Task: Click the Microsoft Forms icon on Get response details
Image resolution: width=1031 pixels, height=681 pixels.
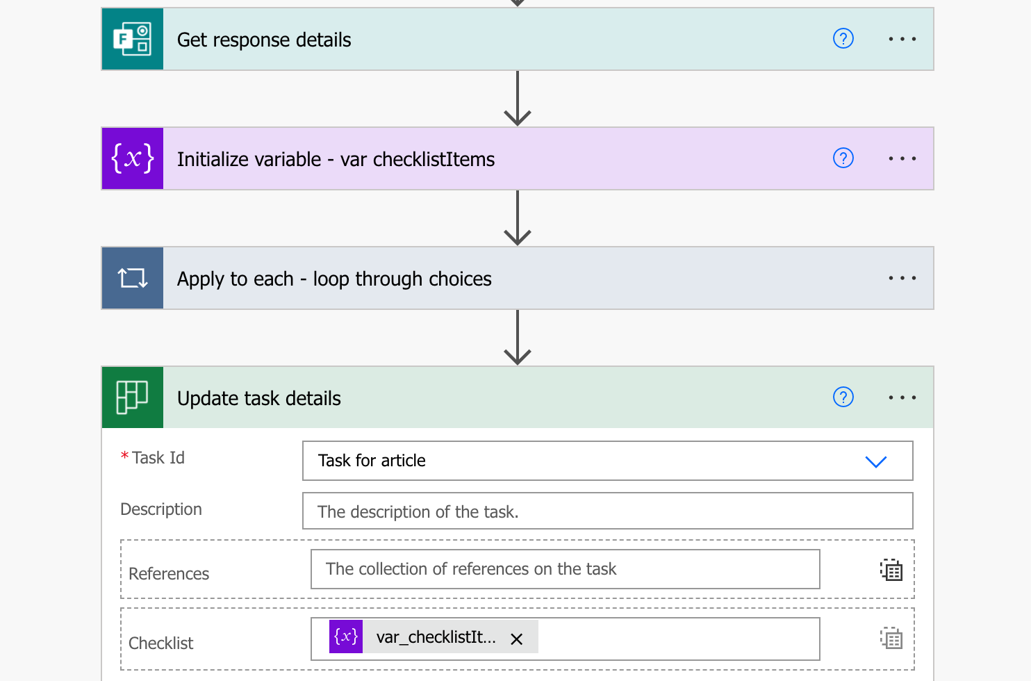Action: (x=133, y=39)
